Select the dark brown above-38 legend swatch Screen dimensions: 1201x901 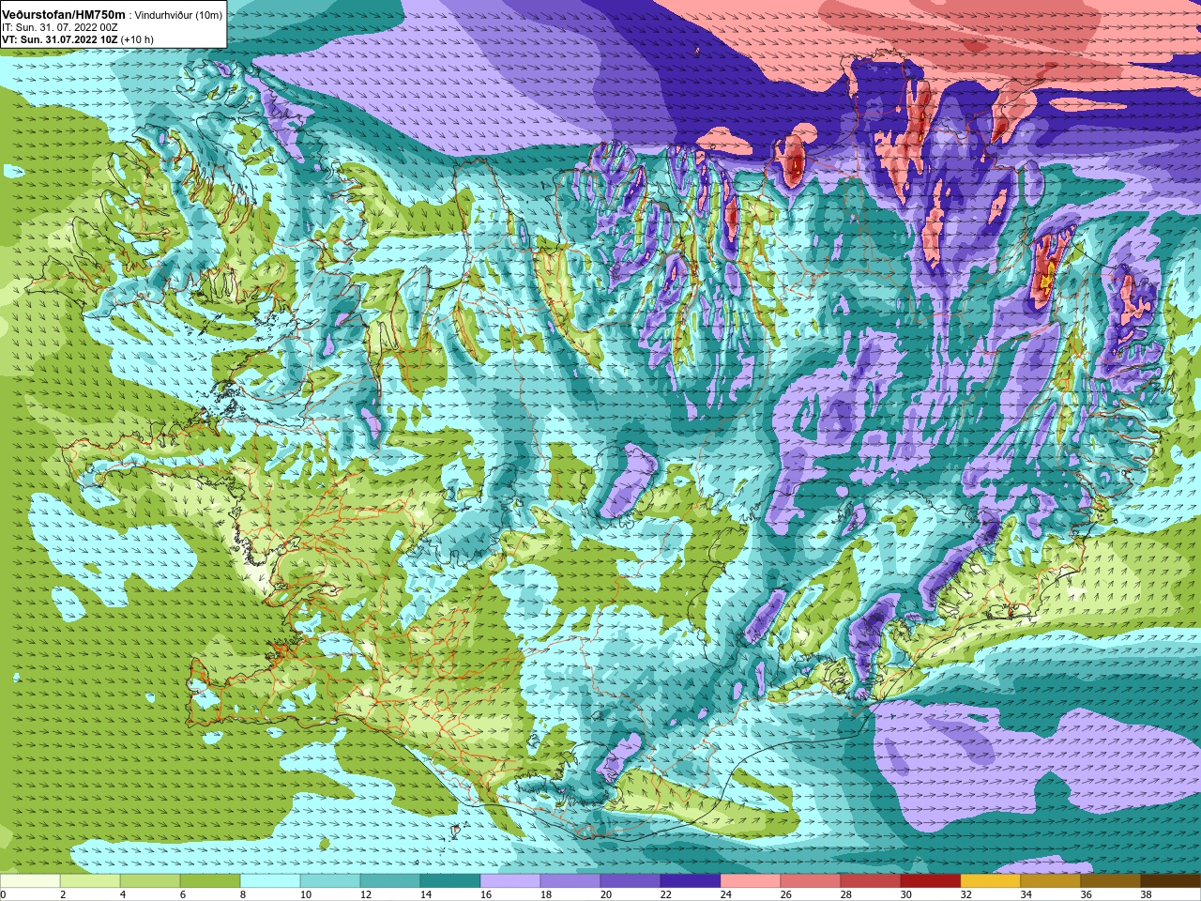[x=1171, y=881]
